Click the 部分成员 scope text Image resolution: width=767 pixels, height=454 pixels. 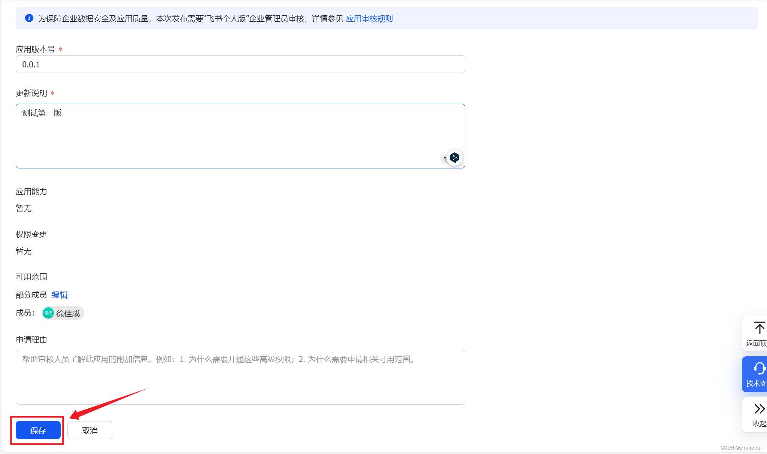click(31, 295)
